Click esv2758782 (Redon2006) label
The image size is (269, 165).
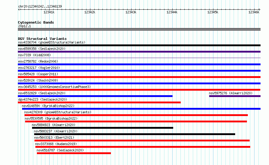tap(38, 61)
